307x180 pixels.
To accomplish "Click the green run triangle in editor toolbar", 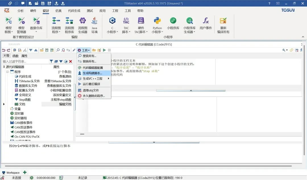I will click(x=104, y=50).
